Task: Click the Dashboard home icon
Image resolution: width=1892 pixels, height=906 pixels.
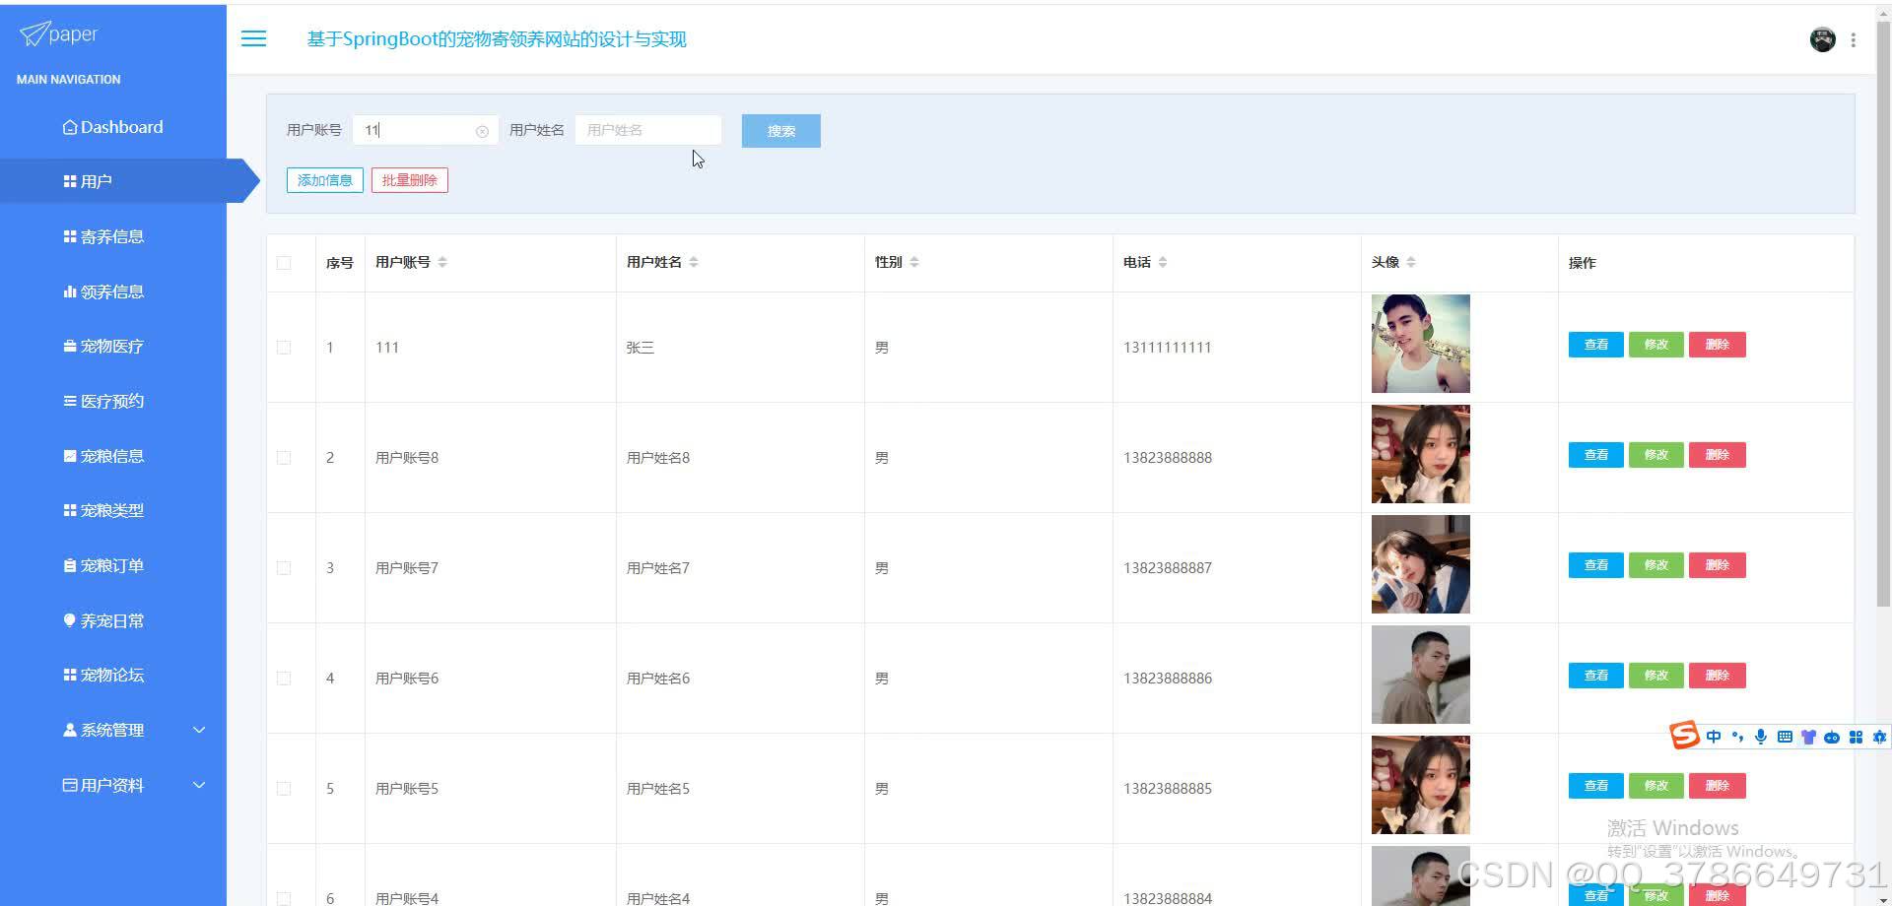Action: (70, 127)
